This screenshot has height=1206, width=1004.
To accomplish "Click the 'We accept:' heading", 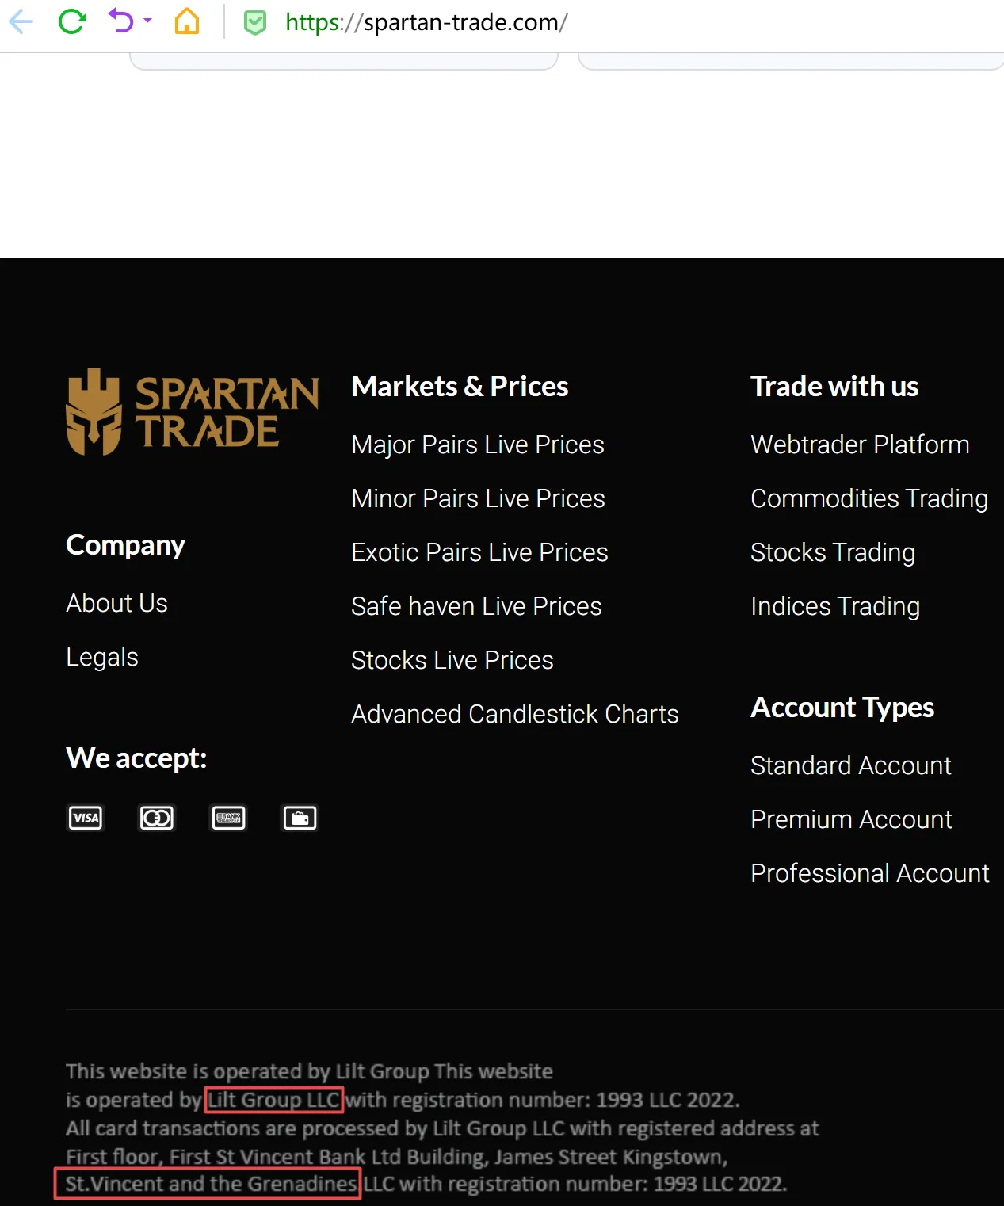I will 136,758.
